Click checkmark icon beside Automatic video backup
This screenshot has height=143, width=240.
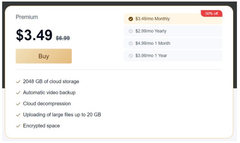coord(18,93)
